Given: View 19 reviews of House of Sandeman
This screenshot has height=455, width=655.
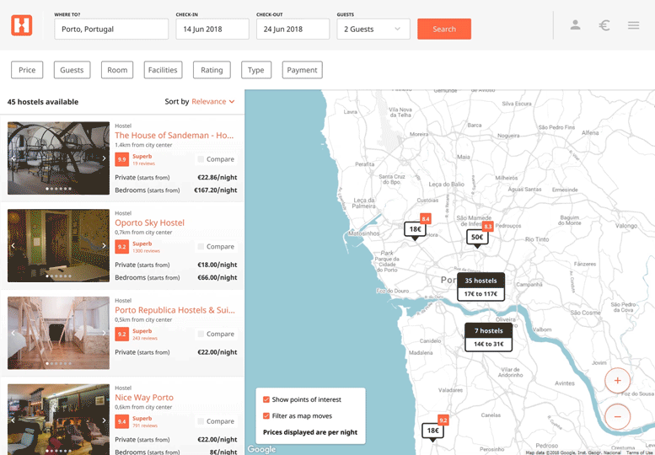Looking at the screenshot, I should pyautogui.click(x=143, y=163).
